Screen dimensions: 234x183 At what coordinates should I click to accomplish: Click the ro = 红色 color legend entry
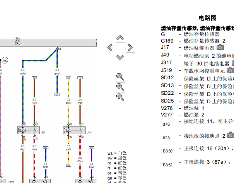tap(117, 163)
